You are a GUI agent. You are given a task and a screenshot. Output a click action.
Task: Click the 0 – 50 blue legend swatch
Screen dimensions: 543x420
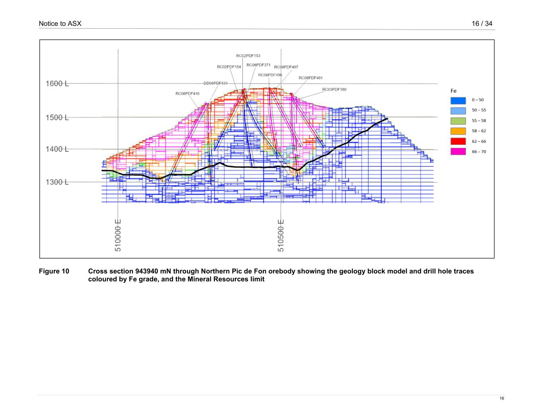458,100
